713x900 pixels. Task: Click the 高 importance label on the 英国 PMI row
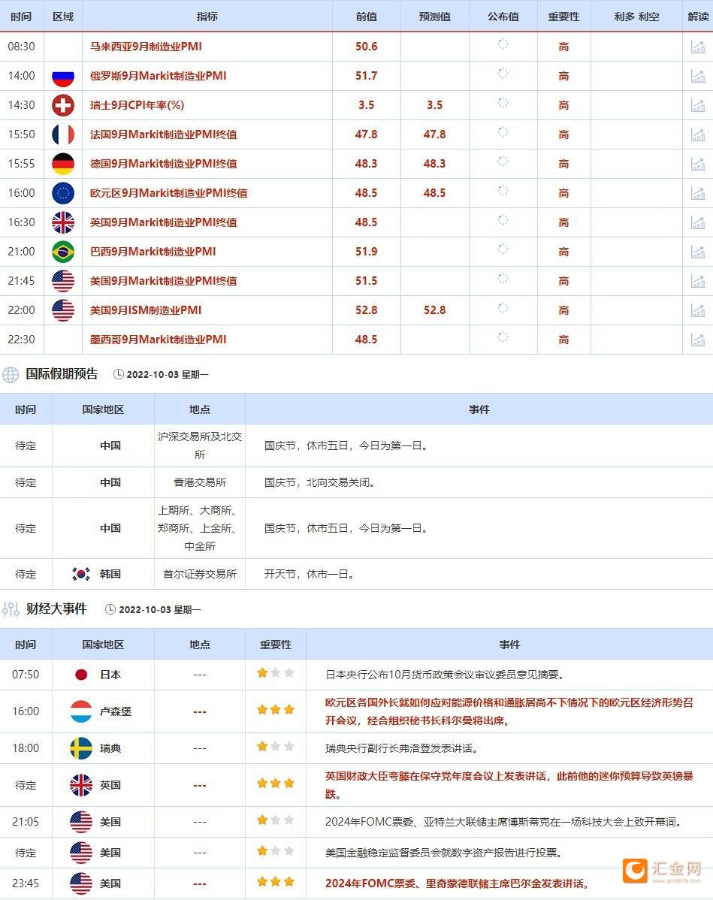563,222
